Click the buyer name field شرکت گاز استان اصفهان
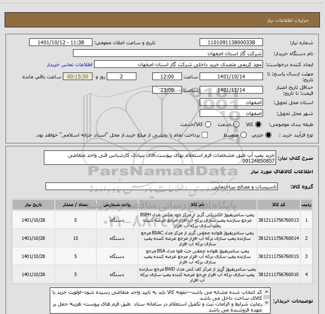Viewport: 325px width, 314px height. tap(168, 54)
